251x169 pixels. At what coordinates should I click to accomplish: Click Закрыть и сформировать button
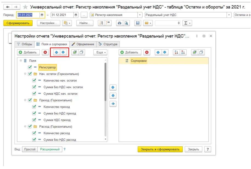pos(160,149)
